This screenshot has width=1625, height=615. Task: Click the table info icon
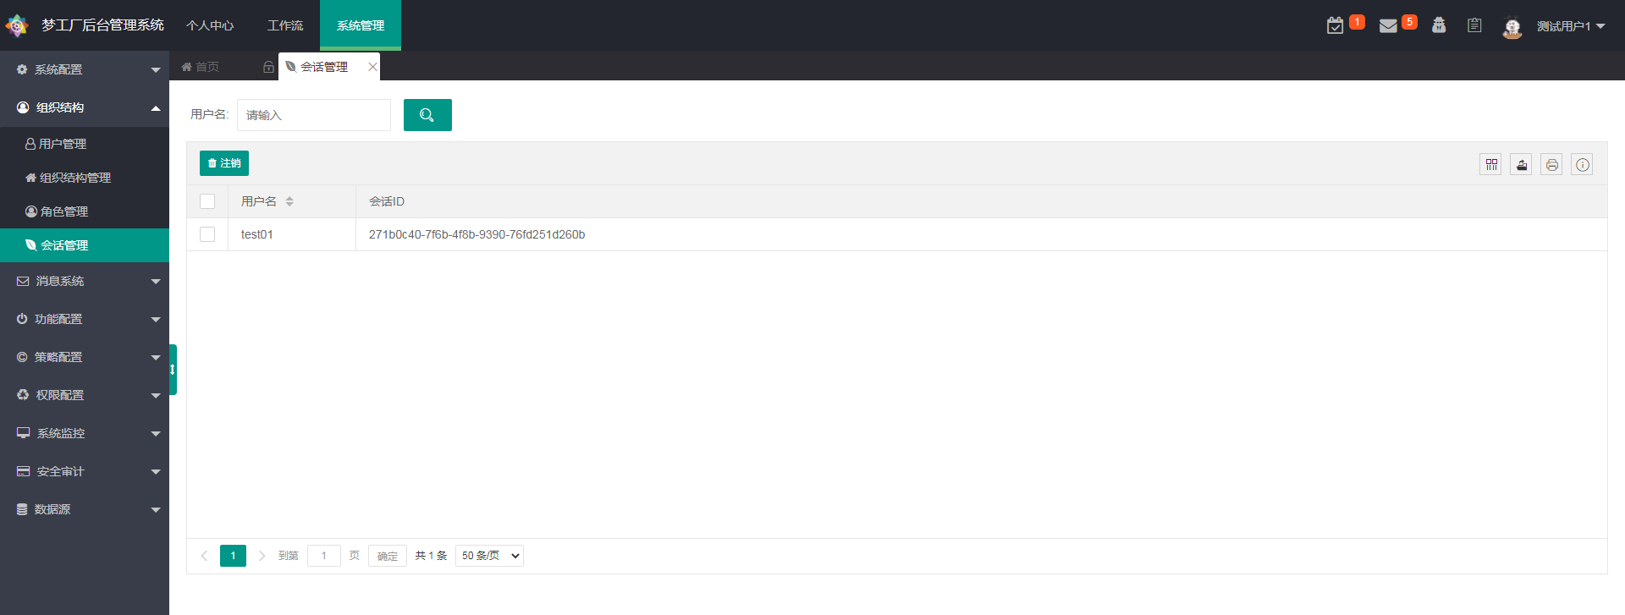coord(1583,165)
